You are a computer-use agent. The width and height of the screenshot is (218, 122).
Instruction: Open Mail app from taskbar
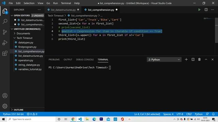click(108, 119)
